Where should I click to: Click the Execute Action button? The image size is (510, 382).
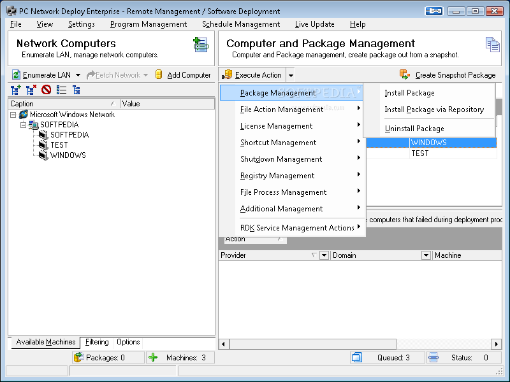pos(252,75)
